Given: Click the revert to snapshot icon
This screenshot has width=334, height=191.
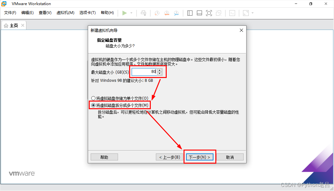Looking at the screenshot, I should coord(167,13).
